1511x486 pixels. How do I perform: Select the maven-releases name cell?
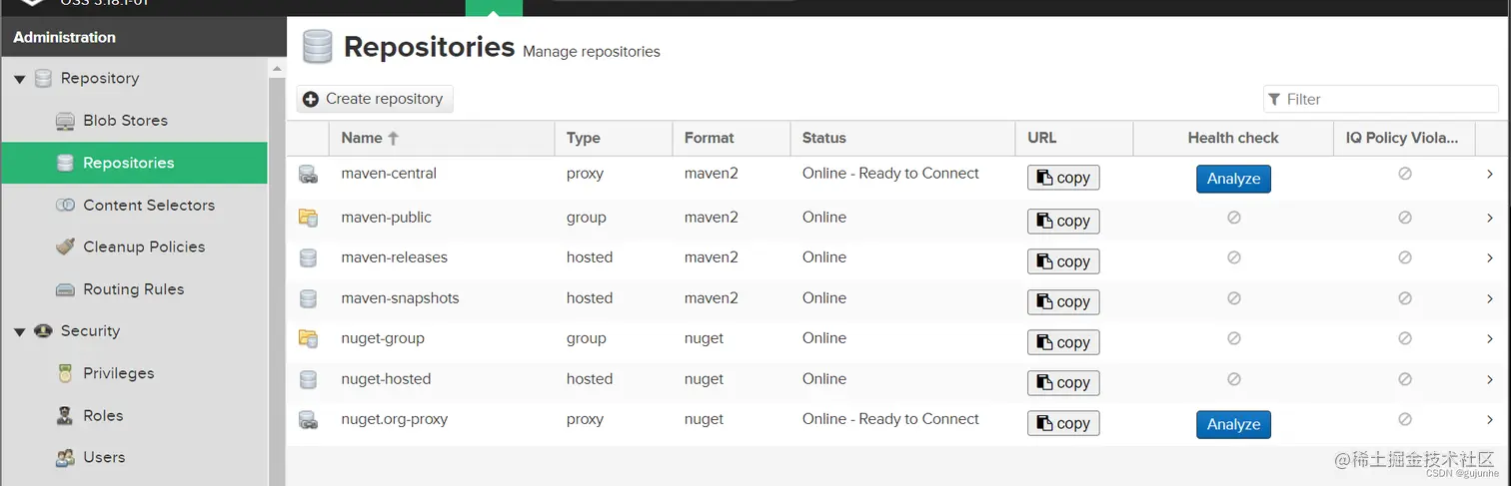[442, 257]
